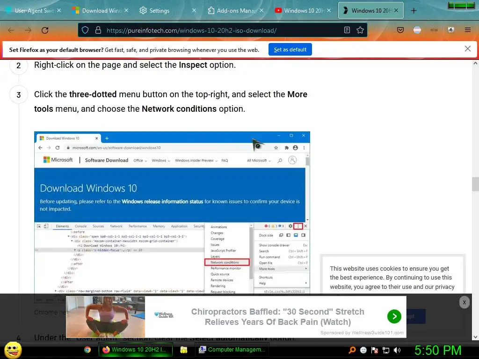
Task: Launch Chrome from the taskbar
Action: click(87, 350)
